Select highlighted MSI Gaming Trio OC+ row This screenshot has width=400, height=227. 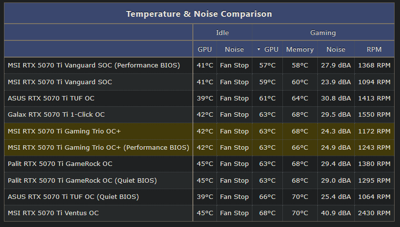coord(199,131)
